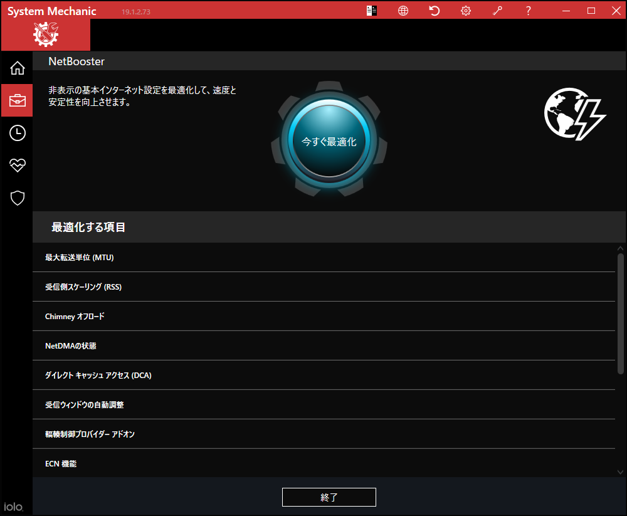Open the Toolbox briefcase icon in the sidebar

coord(16,100)
